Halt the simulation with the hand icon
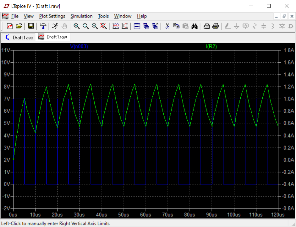 64,26
